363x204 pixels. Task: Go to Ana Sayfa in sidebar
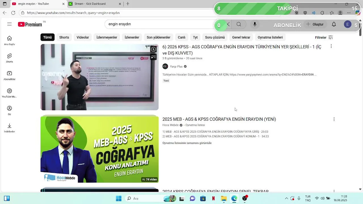(9, 41)
